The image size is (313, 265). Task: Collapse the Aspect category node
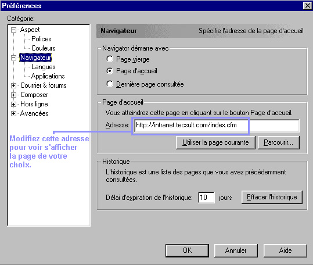13,30
